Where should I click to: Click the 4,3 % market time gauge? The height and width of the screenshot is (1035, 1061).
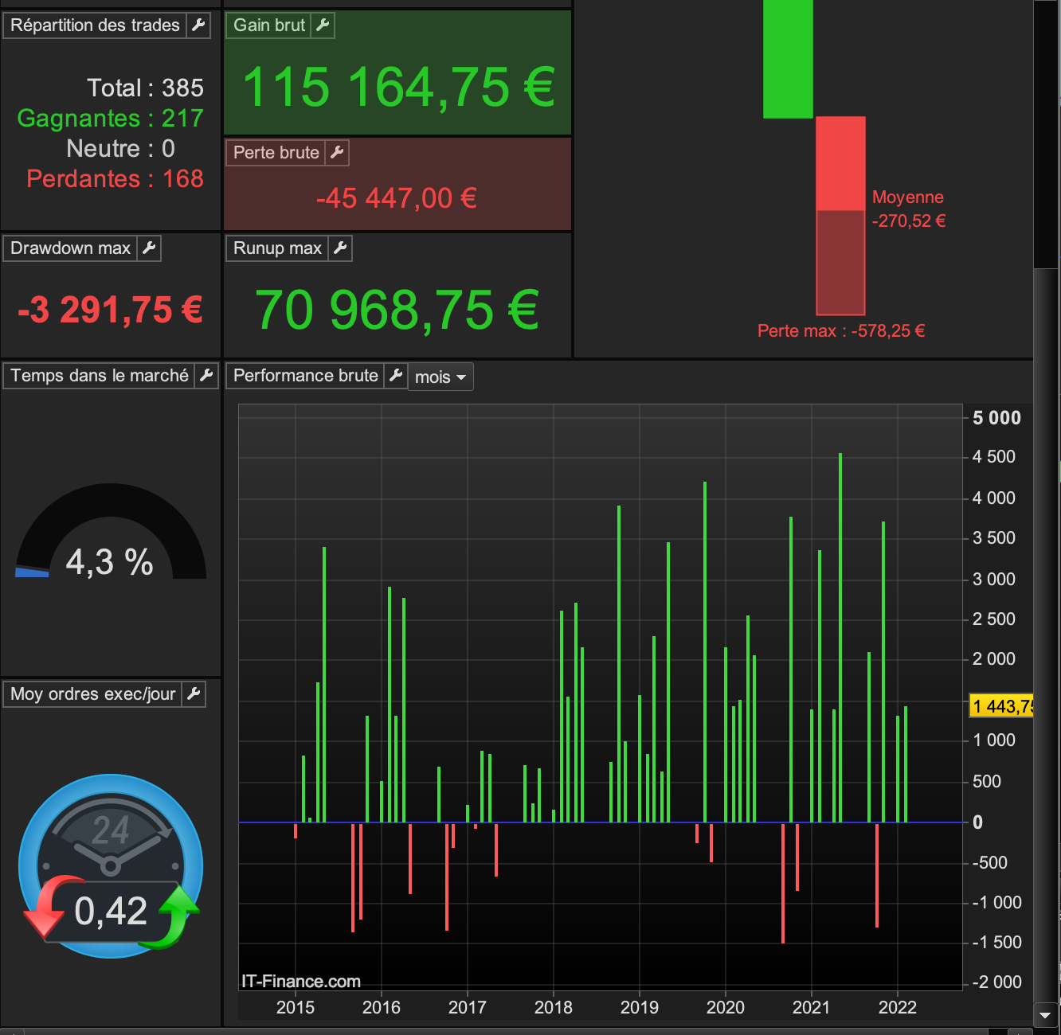point(111,532)
